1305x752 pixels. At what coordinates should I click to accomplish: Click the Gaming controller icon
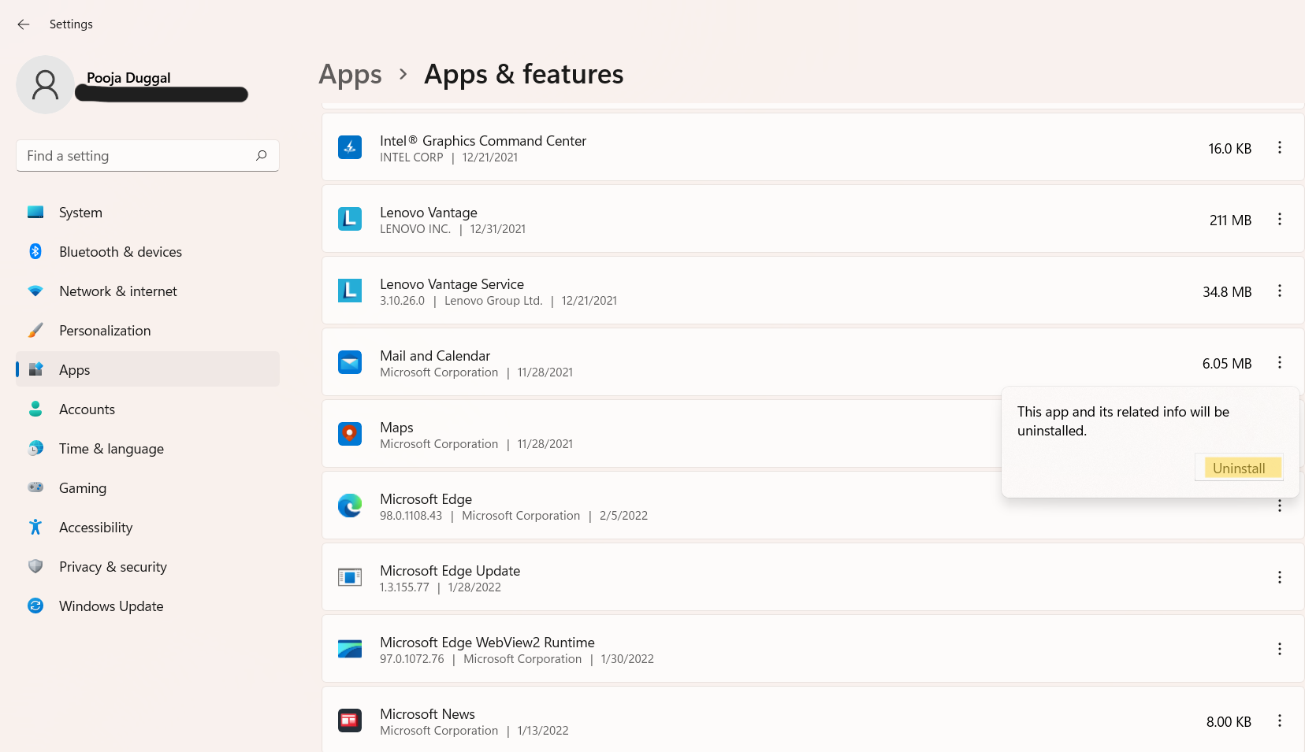[35, 487]
